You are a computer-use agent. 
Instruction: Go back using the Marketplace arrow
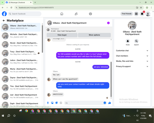pos(4,21)
